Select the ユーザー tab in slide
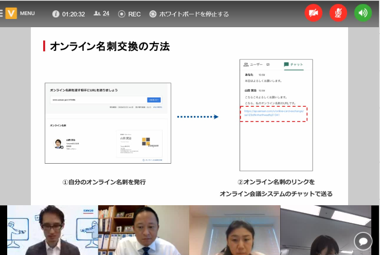 coord(256,65)
